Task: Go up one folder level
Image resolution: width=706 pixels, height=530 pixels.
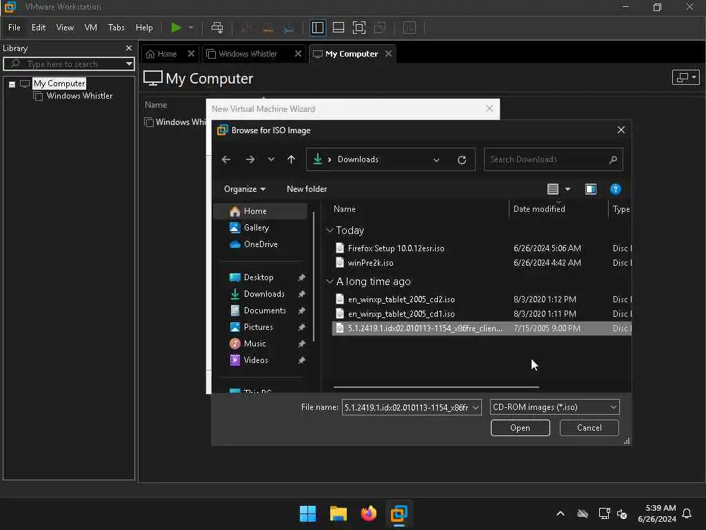Action: pos(292,159)
